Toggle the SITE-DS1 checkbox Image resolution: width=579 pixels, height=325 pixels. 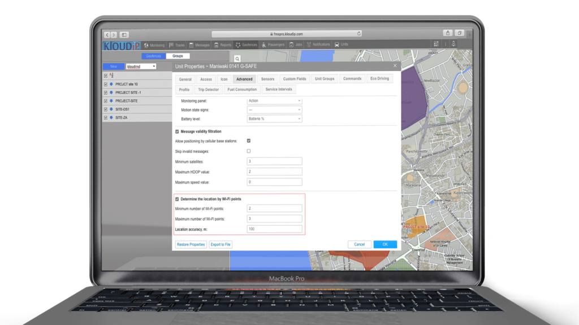[x=106, y=109]
